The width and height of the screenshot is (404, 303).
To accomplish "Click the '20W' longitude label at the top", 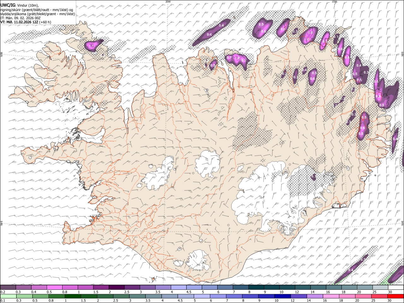I will tap(168, 2).
